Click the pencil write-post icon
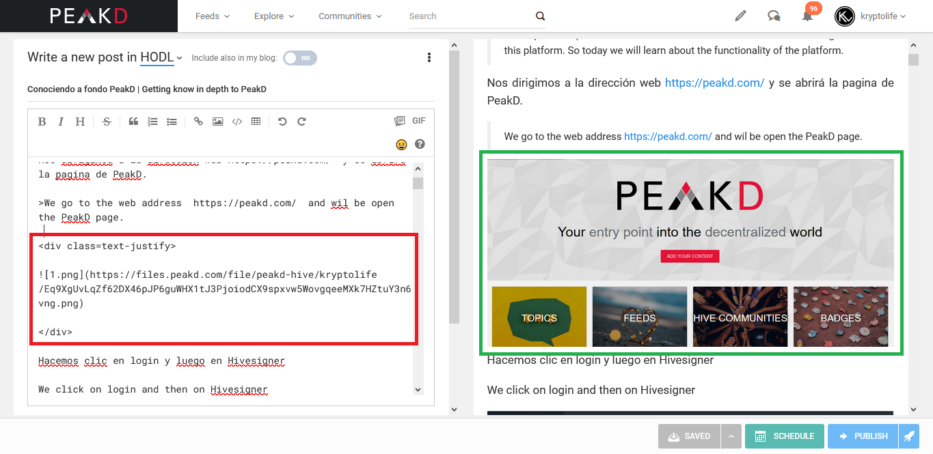Viewport: 933px width, 454px height. [x=740, y=16]
